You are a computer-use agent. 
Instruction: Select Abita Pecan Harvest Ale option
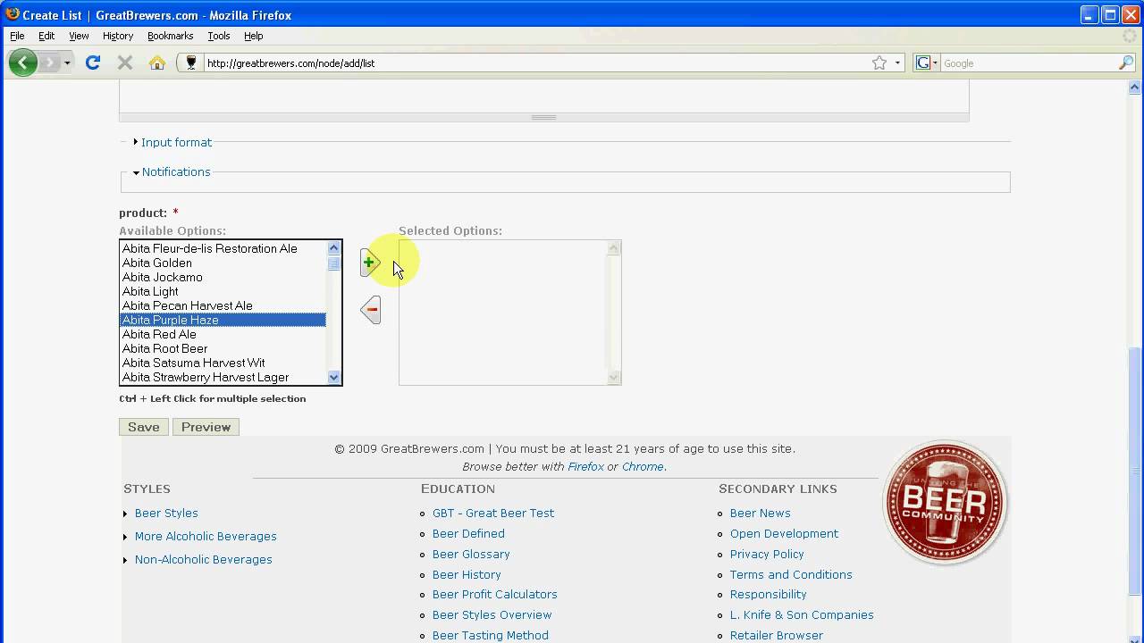pos(223,305)
